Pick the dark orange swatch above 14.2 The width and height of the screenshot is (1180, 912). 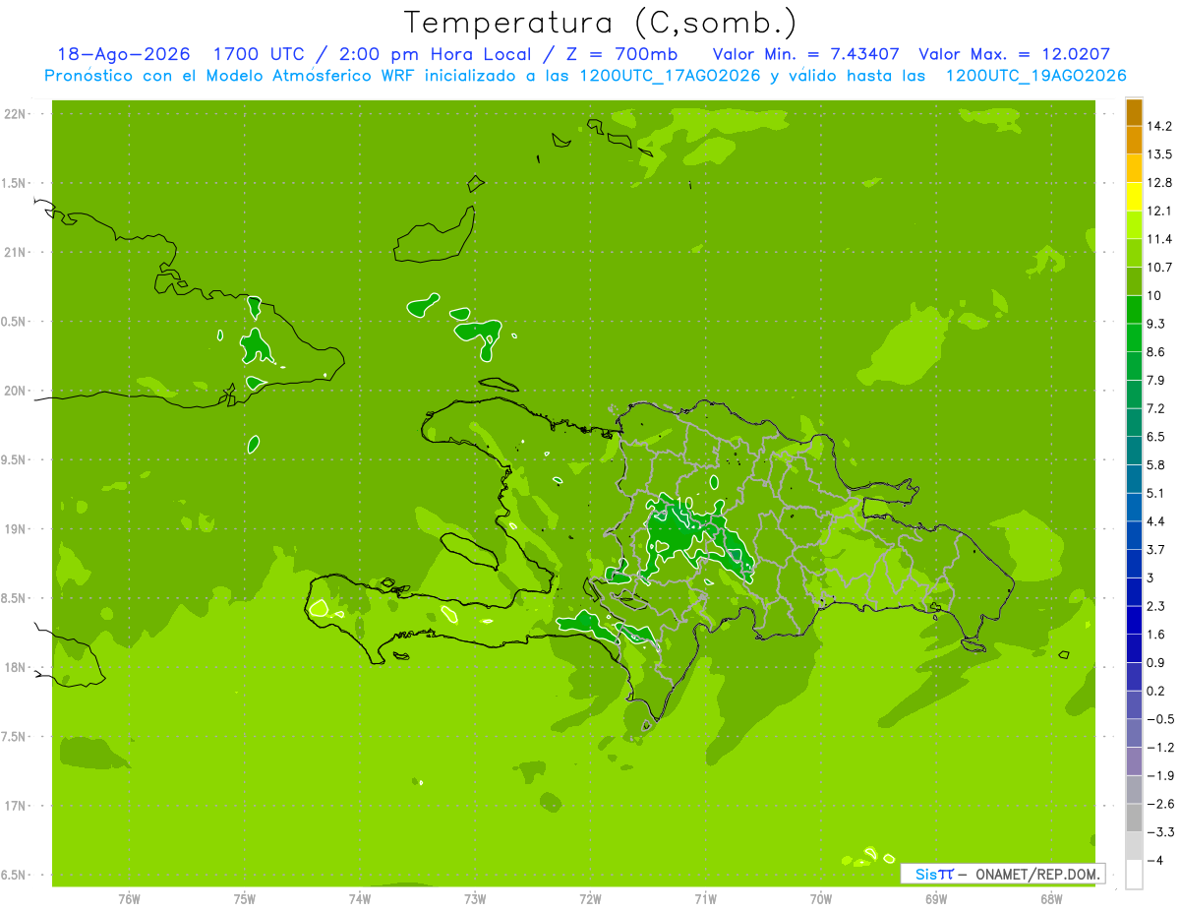[1134, 112]
